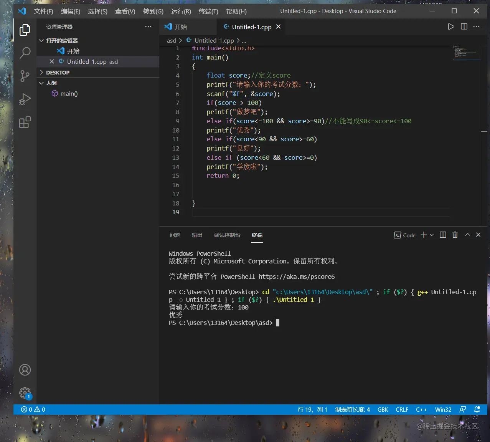Switch to the 问题 panel tab
The height and width of the screenshot is (442, 490).
tap(175, 235)
